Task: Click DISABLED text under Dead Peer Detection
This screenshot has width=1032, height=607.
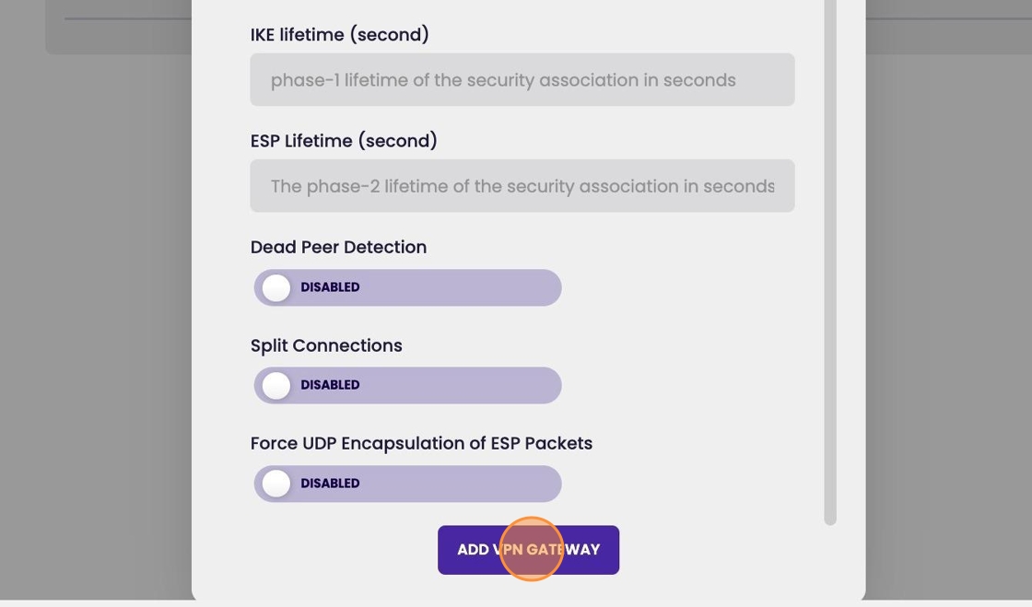Action: coord(330,287)
